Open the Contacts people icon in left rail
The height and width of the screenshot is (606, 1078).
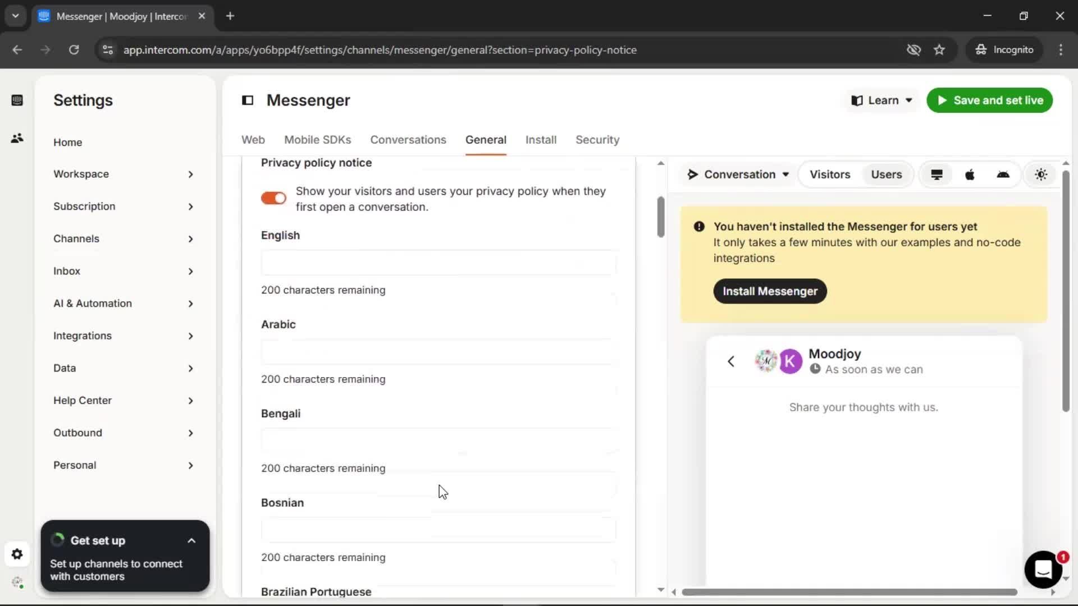tap(17, 138)
